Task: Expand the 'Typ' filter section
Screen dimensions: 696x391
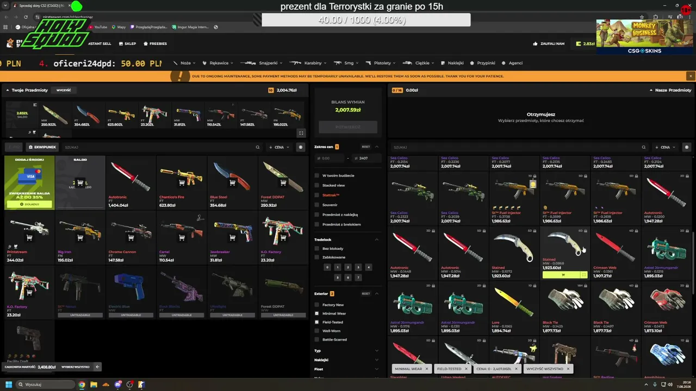Action: pos(377,351)
